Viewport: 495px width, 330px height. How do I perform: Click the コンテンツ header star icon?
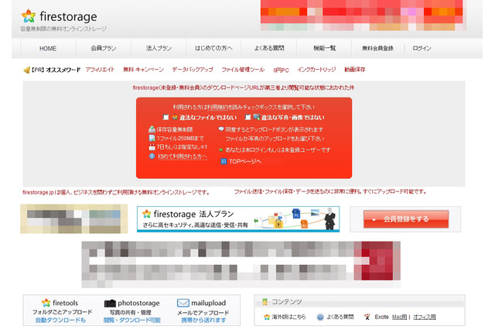[265, 302]
